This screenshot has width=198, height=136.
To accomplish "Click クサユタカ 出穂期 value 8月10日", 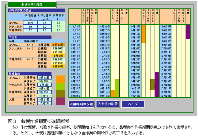I will pyautogui.click(x=58, y=48).
